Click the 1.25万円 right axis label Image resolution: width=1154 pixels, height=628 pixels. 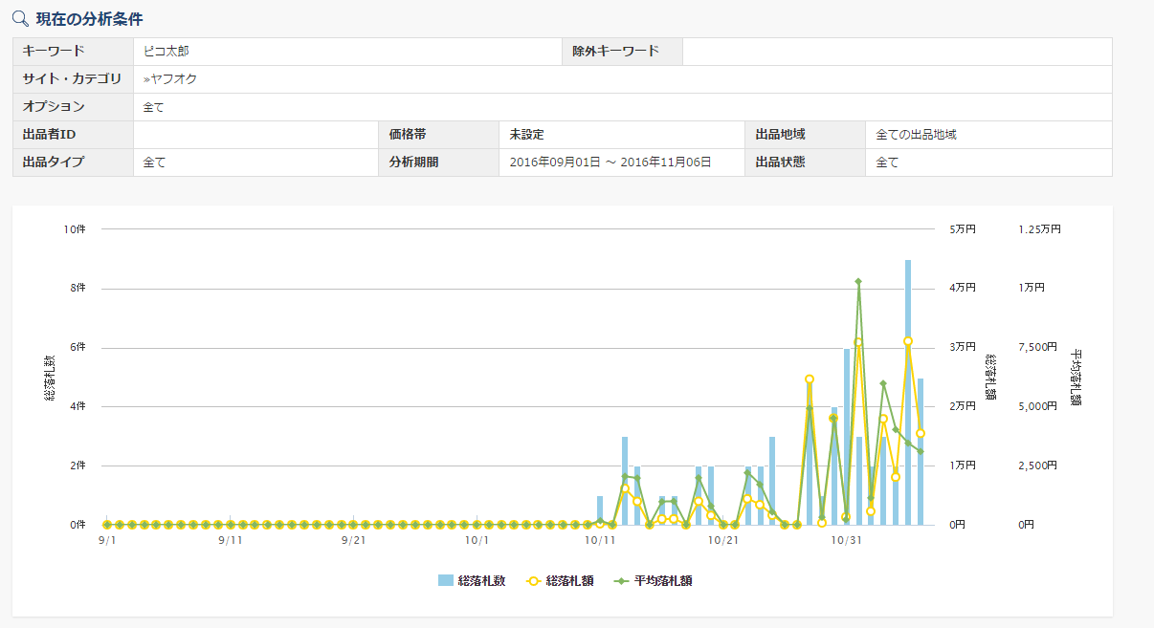1038,229
